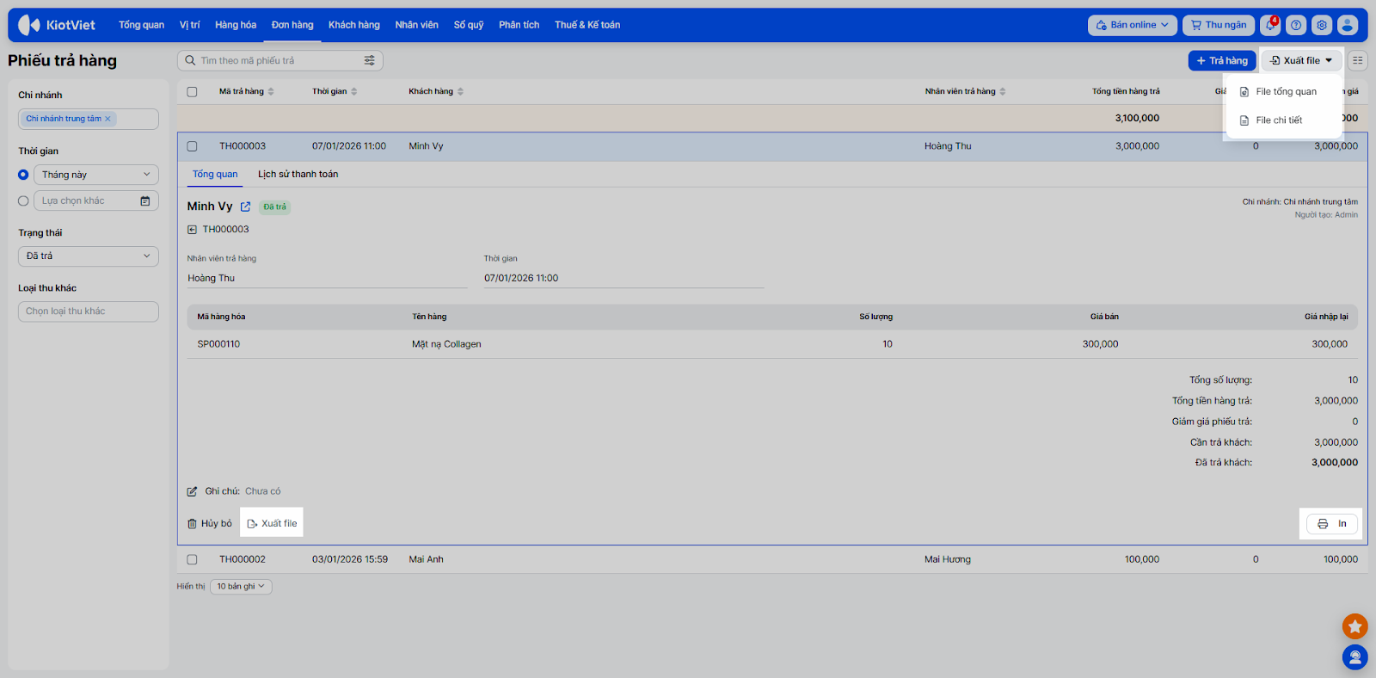1376x678 pixels.
Task: Open the Sổ quỹ menu
Action: click(469, 25)
